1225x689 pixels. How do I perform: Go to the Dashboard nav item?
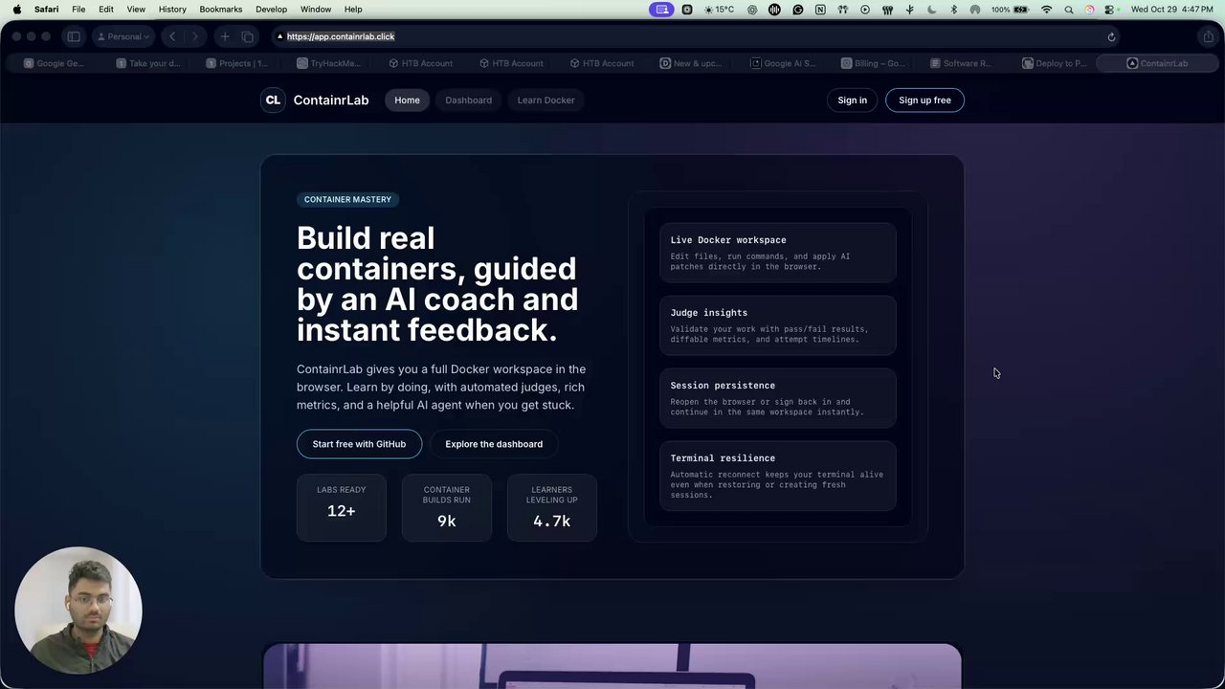[468, 100]
